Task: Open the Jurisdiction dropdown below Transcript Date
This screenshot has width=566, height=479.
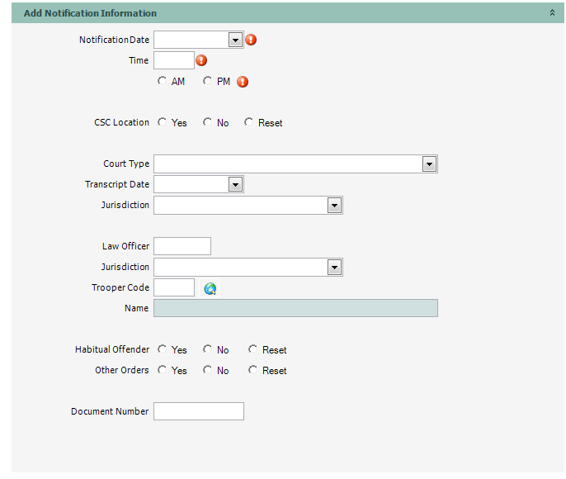Action: tap(334, 205)
